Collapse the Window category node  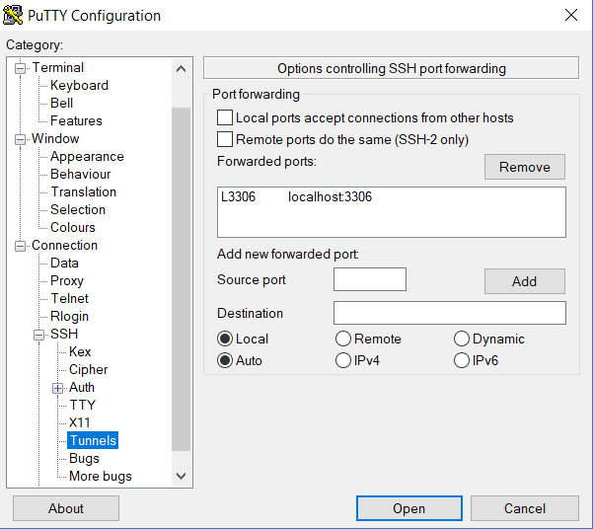[x=20, y=139]
